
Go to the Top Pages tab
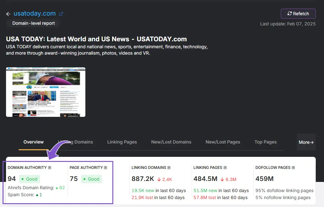265,142
